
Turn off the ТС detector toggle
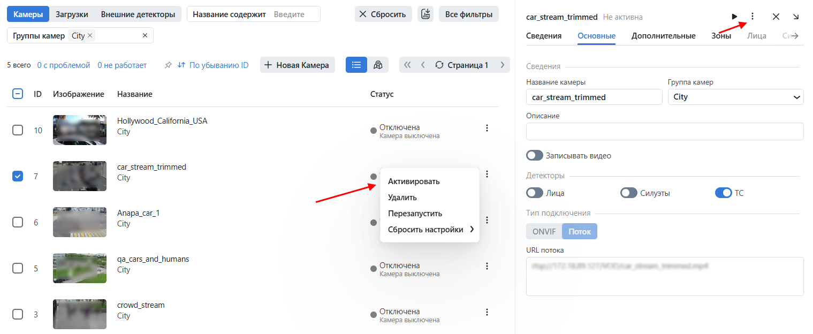(723, 193)
